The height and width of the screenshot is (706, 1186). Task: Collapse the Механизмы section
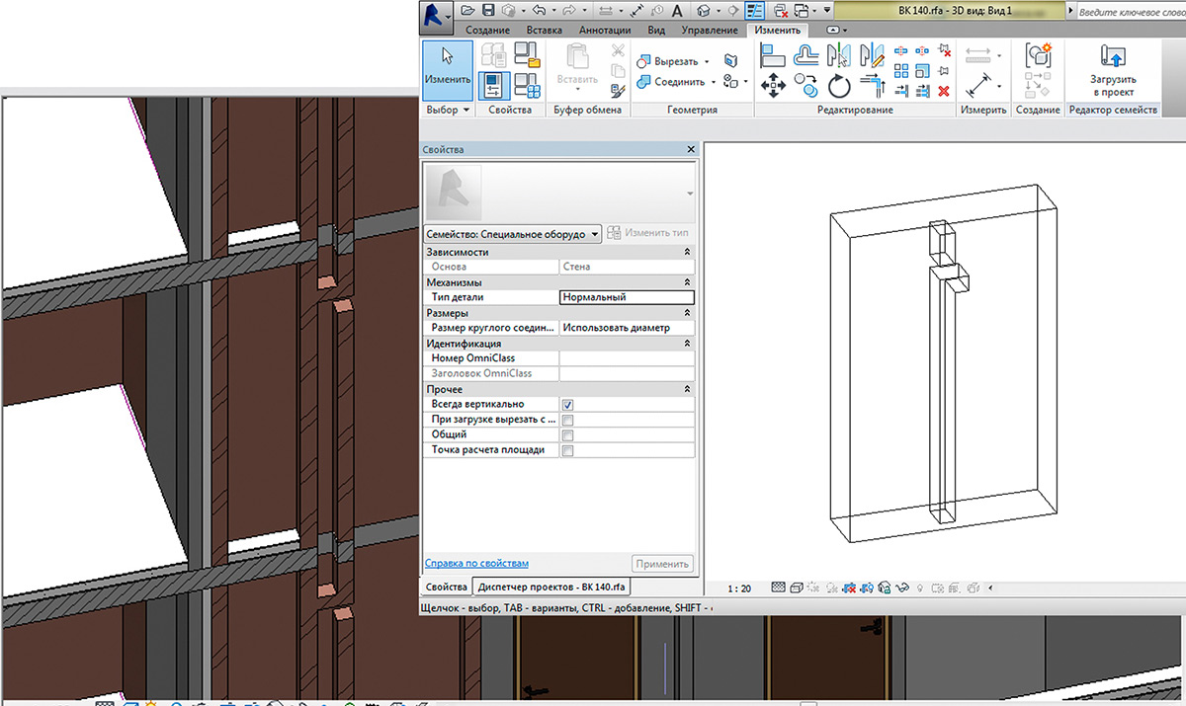pyautogui.click(x=687, y=282)
